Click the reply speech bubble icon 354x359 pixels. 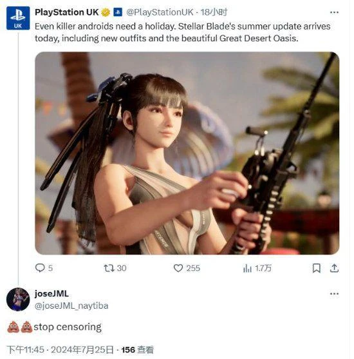(40, 268)
